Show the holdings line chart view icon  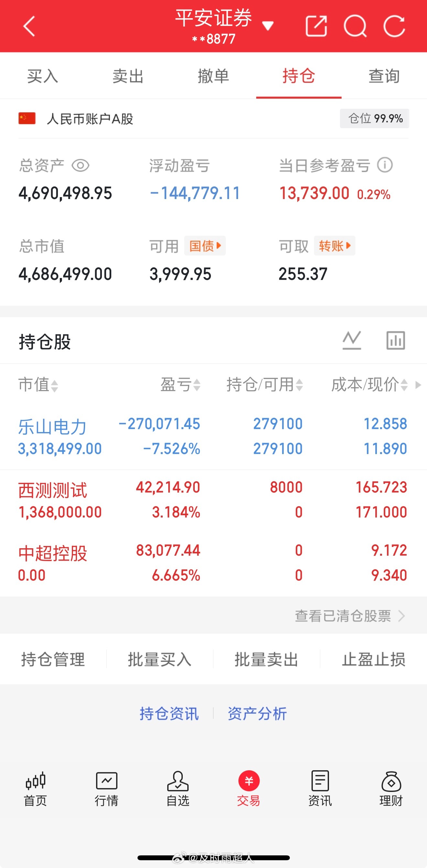(x=352, y=340)
